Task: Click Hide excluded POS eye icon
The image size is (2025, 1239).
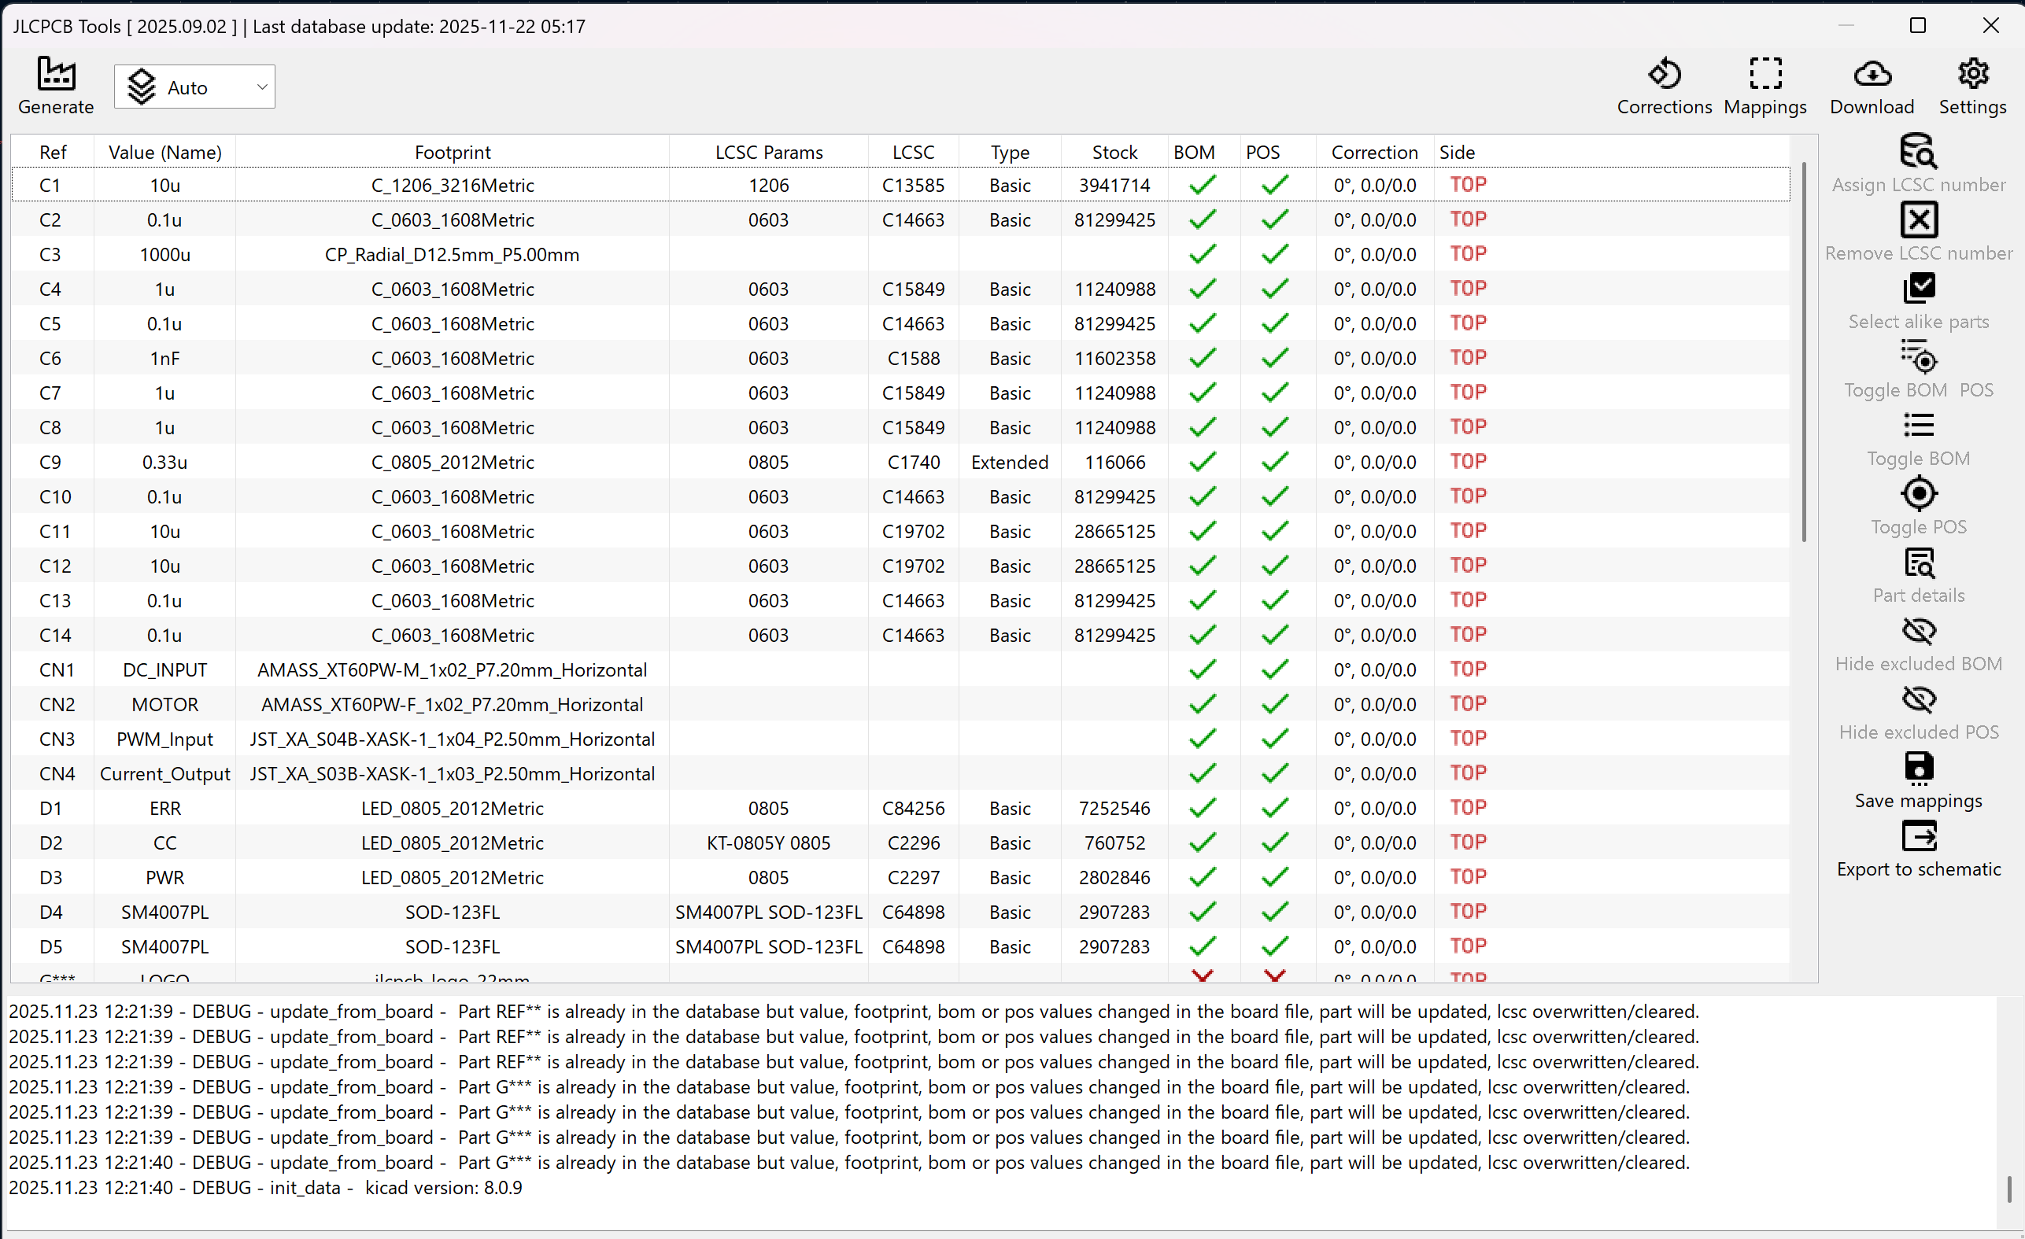Action: click(1918, 700)
